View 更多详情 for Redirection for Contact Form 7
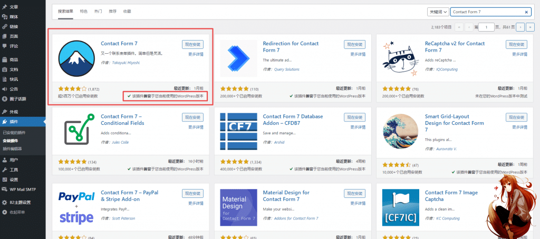 pos(358,54)
